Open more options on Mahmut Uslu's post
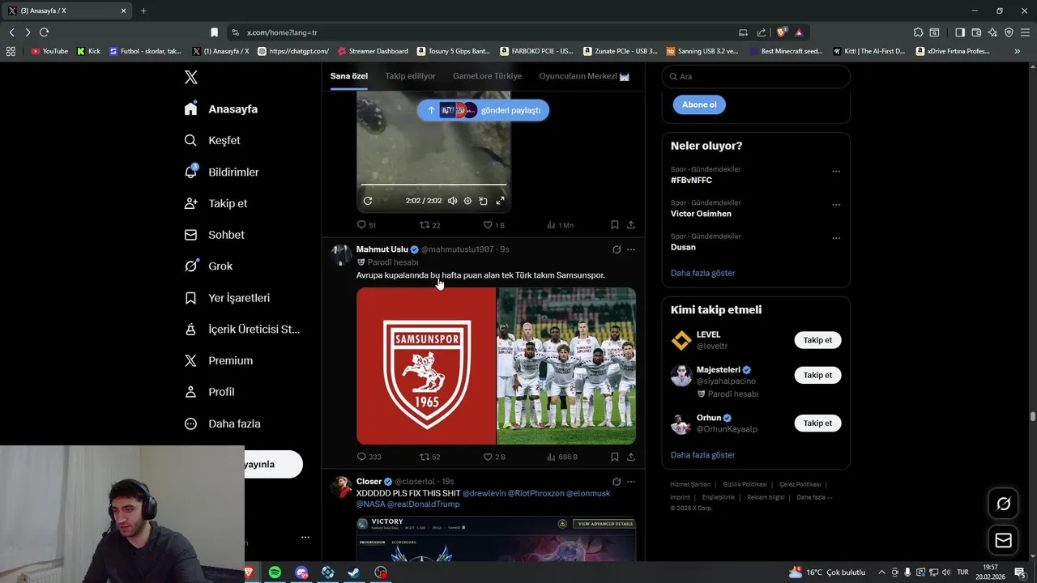 631,249
